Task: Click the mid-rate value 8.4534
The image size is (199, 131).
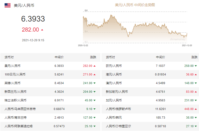Action: 59,83
